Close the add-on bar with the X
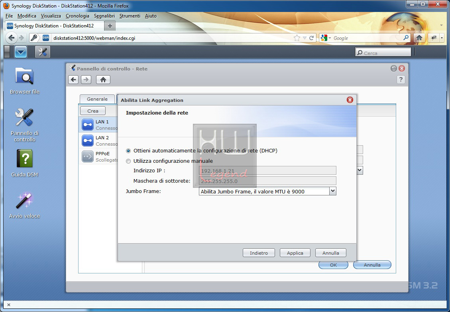This screenshot has height=312, width=450. pos(8,305)
